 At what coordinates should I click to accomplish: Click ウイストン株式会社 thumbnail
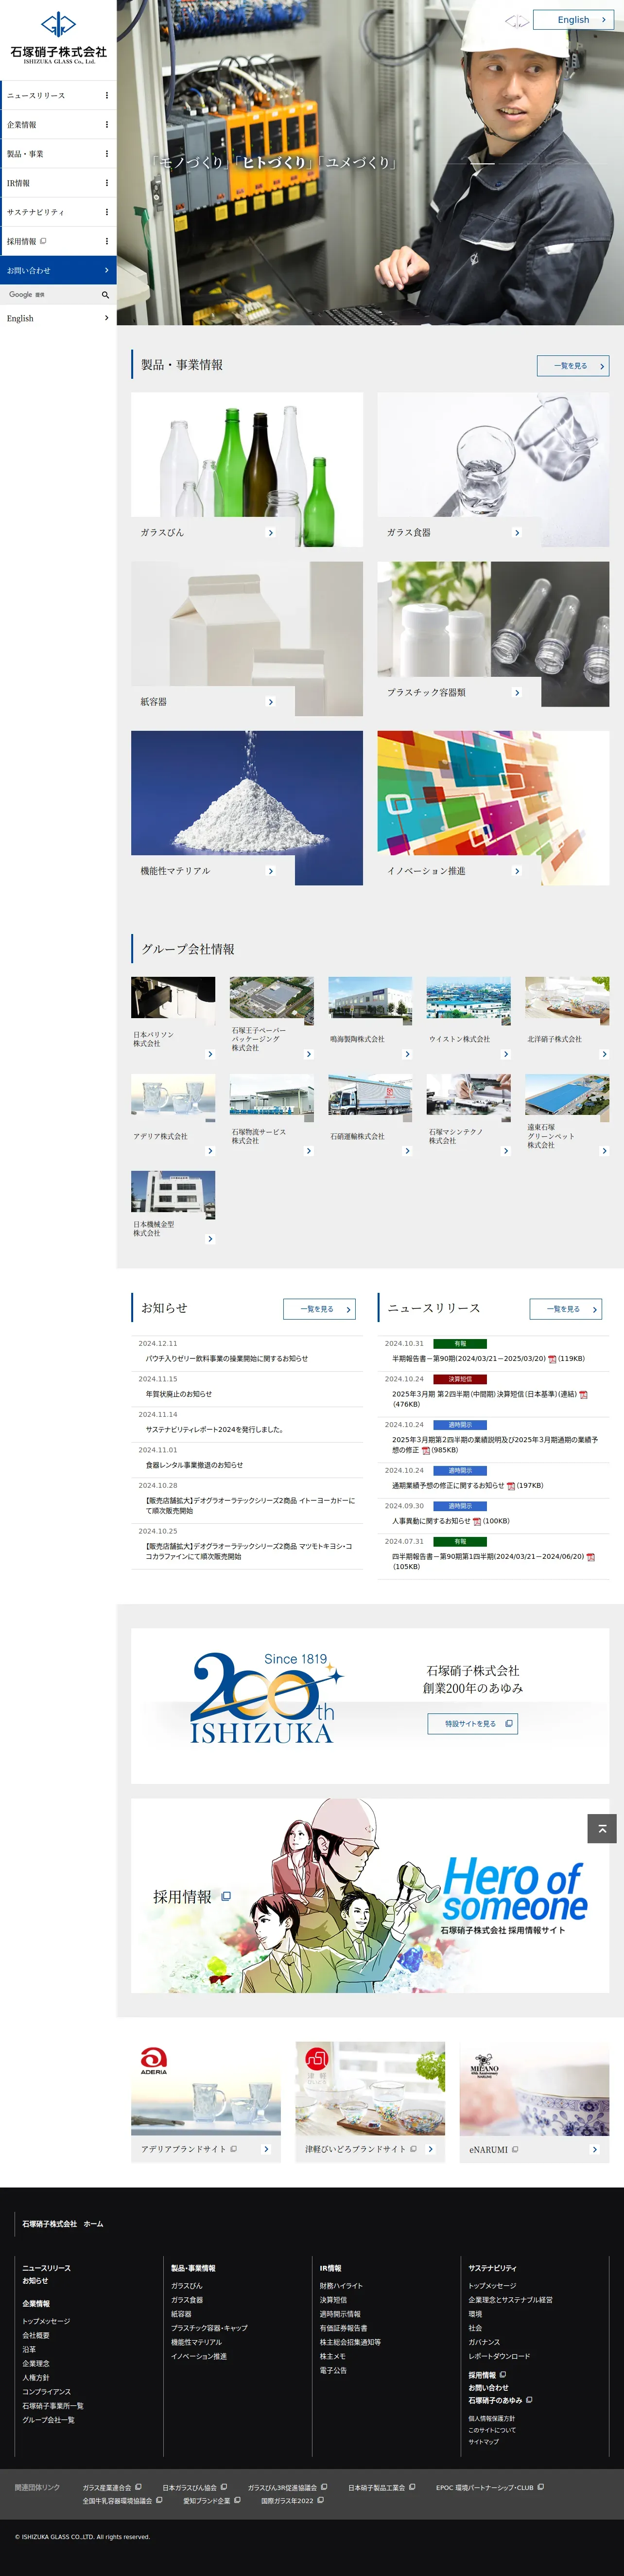pyautogui.click(x=469, y=1000)
